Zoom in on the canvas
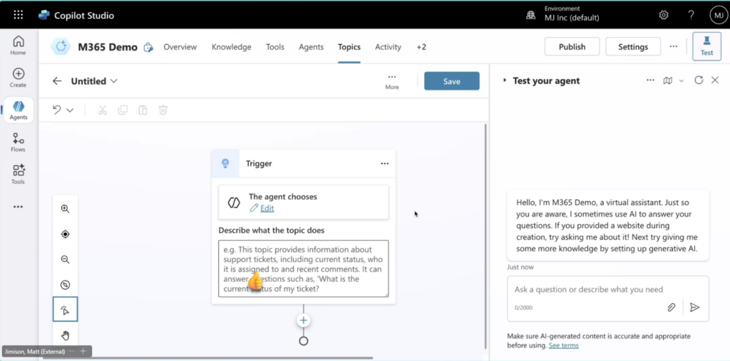Image resolution: width=730 pixels, height=361 pixels. tap(65, 209)
